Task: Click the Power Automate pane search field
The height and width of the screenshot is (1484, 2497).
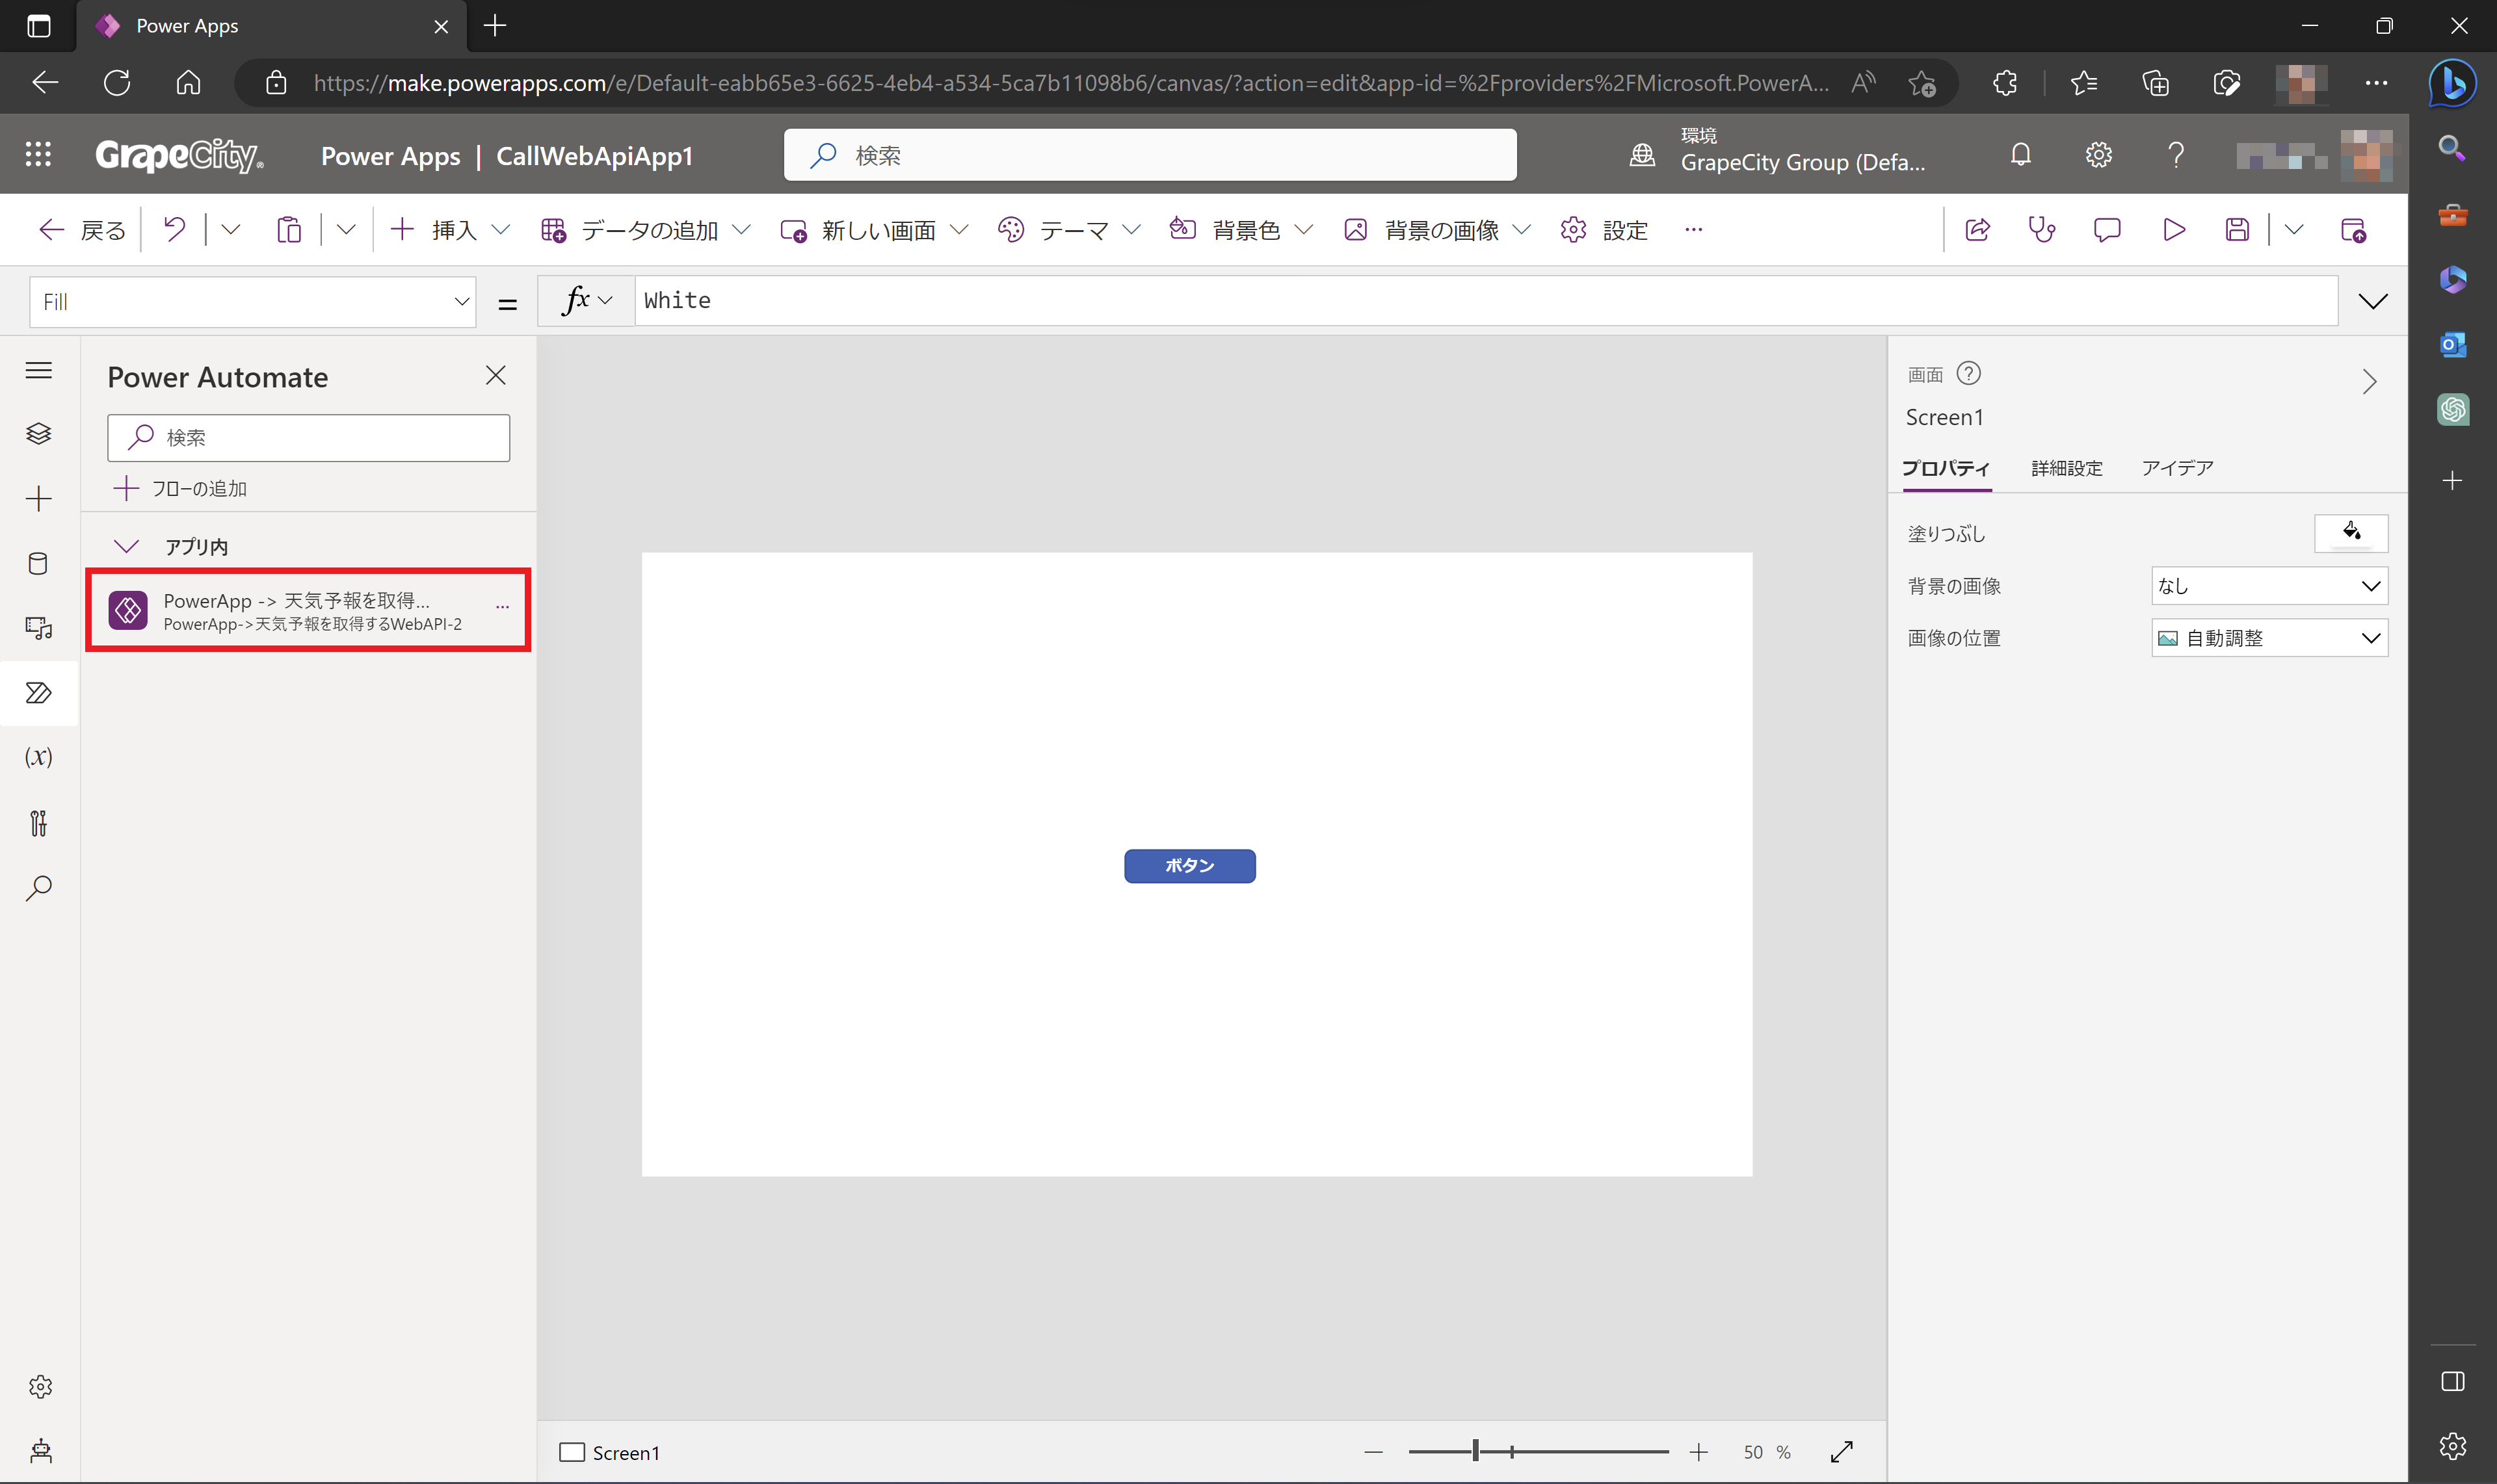Action: click(308, 438)
